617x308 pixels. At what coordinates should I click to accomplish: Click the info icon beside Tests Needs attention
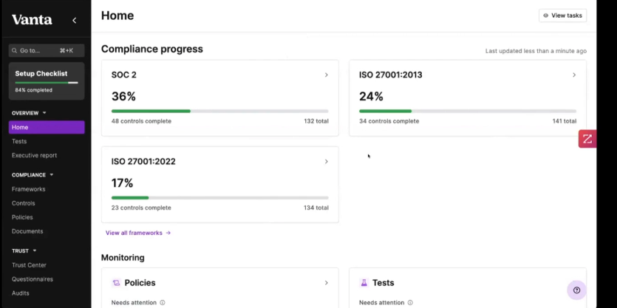(410, 303)
